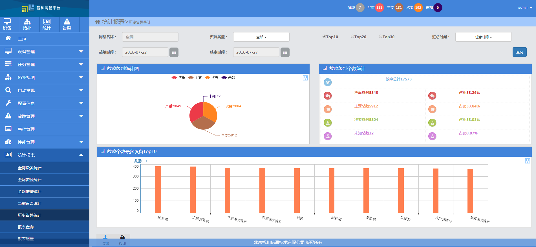The image size is (536, 247).
Task: Select the Top30 radio button
Action: click(x=381, y=37)
